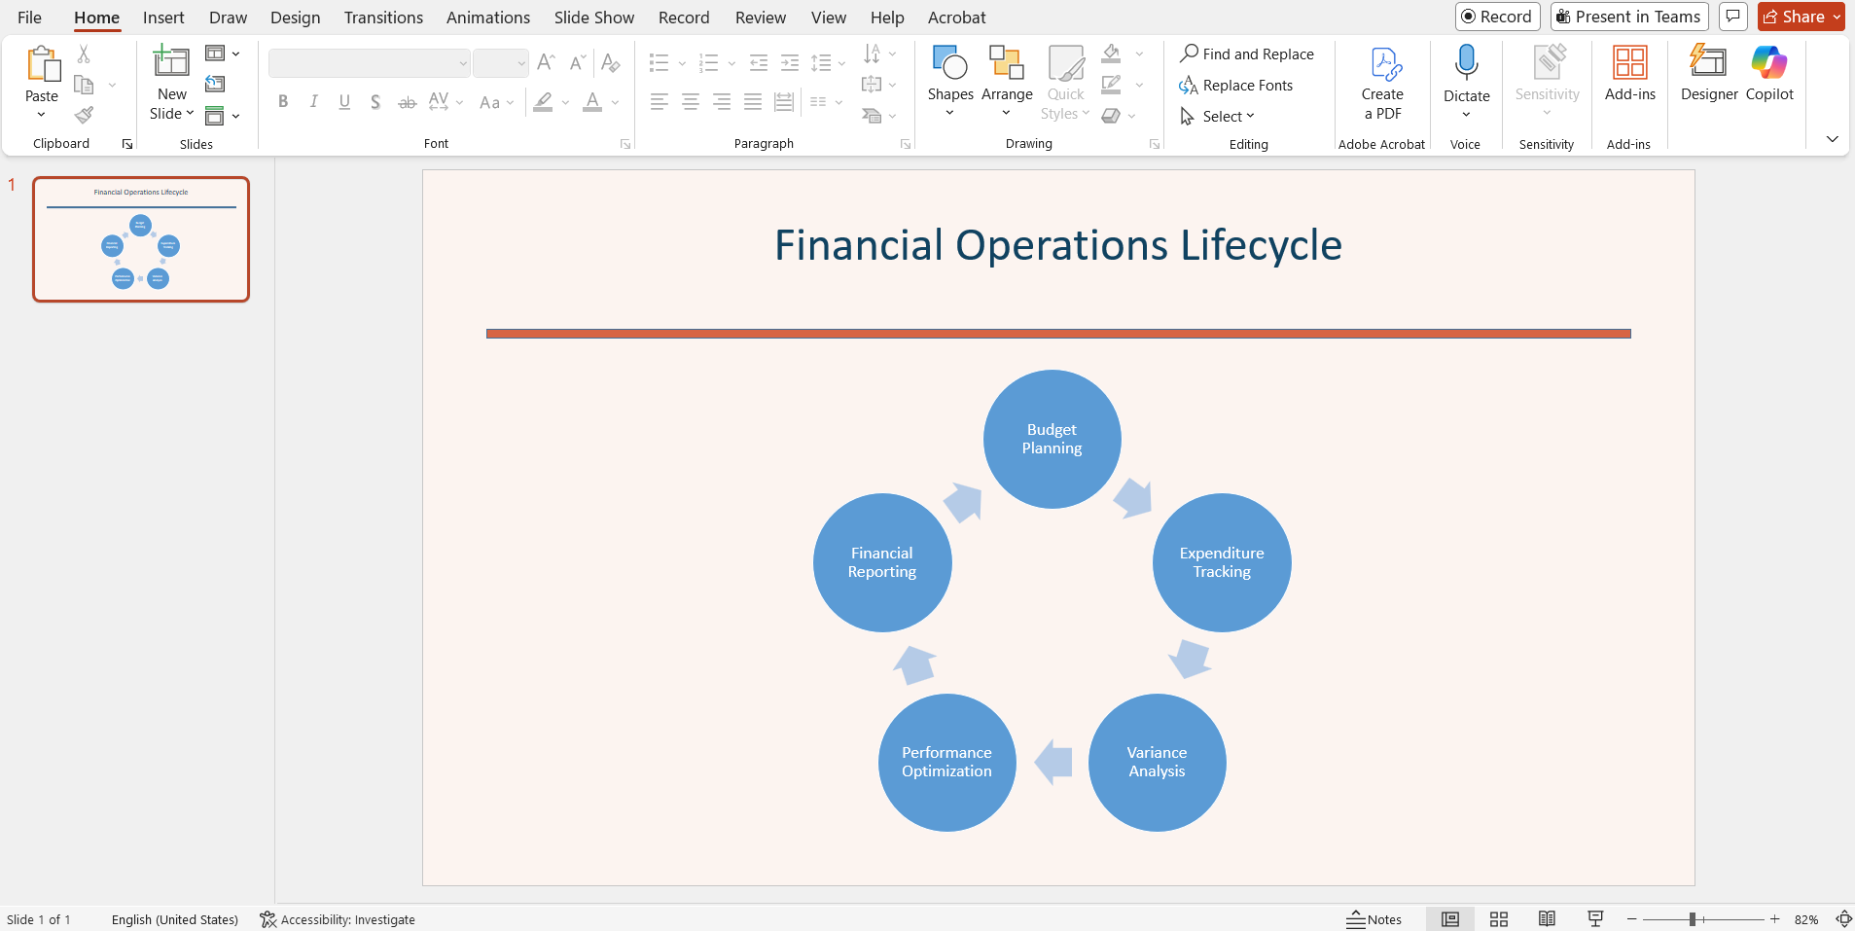Viewport: 1855px width, 931px height.
Task: Toggle Normal view in status bar
Action: click(x=1450, y=919)
